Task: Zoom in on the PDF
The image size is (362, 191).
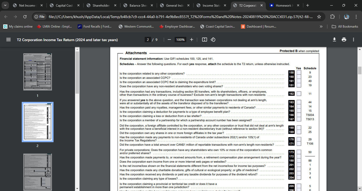Action: (x=192, y=40)
